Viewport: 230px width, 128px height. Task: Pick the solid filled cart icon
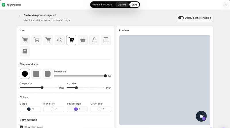48,40
